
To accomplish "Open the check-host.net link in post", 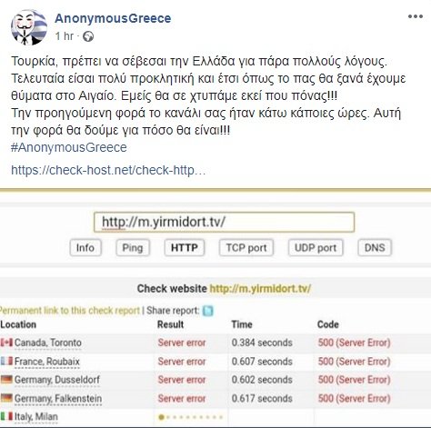I will tap(108, 170).
